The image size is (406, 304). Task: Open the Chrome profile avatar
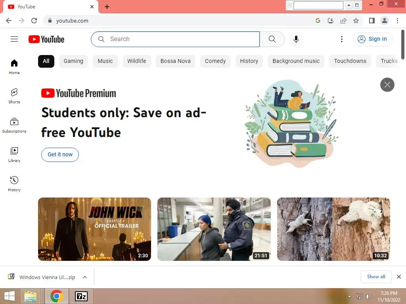(385, 21)
